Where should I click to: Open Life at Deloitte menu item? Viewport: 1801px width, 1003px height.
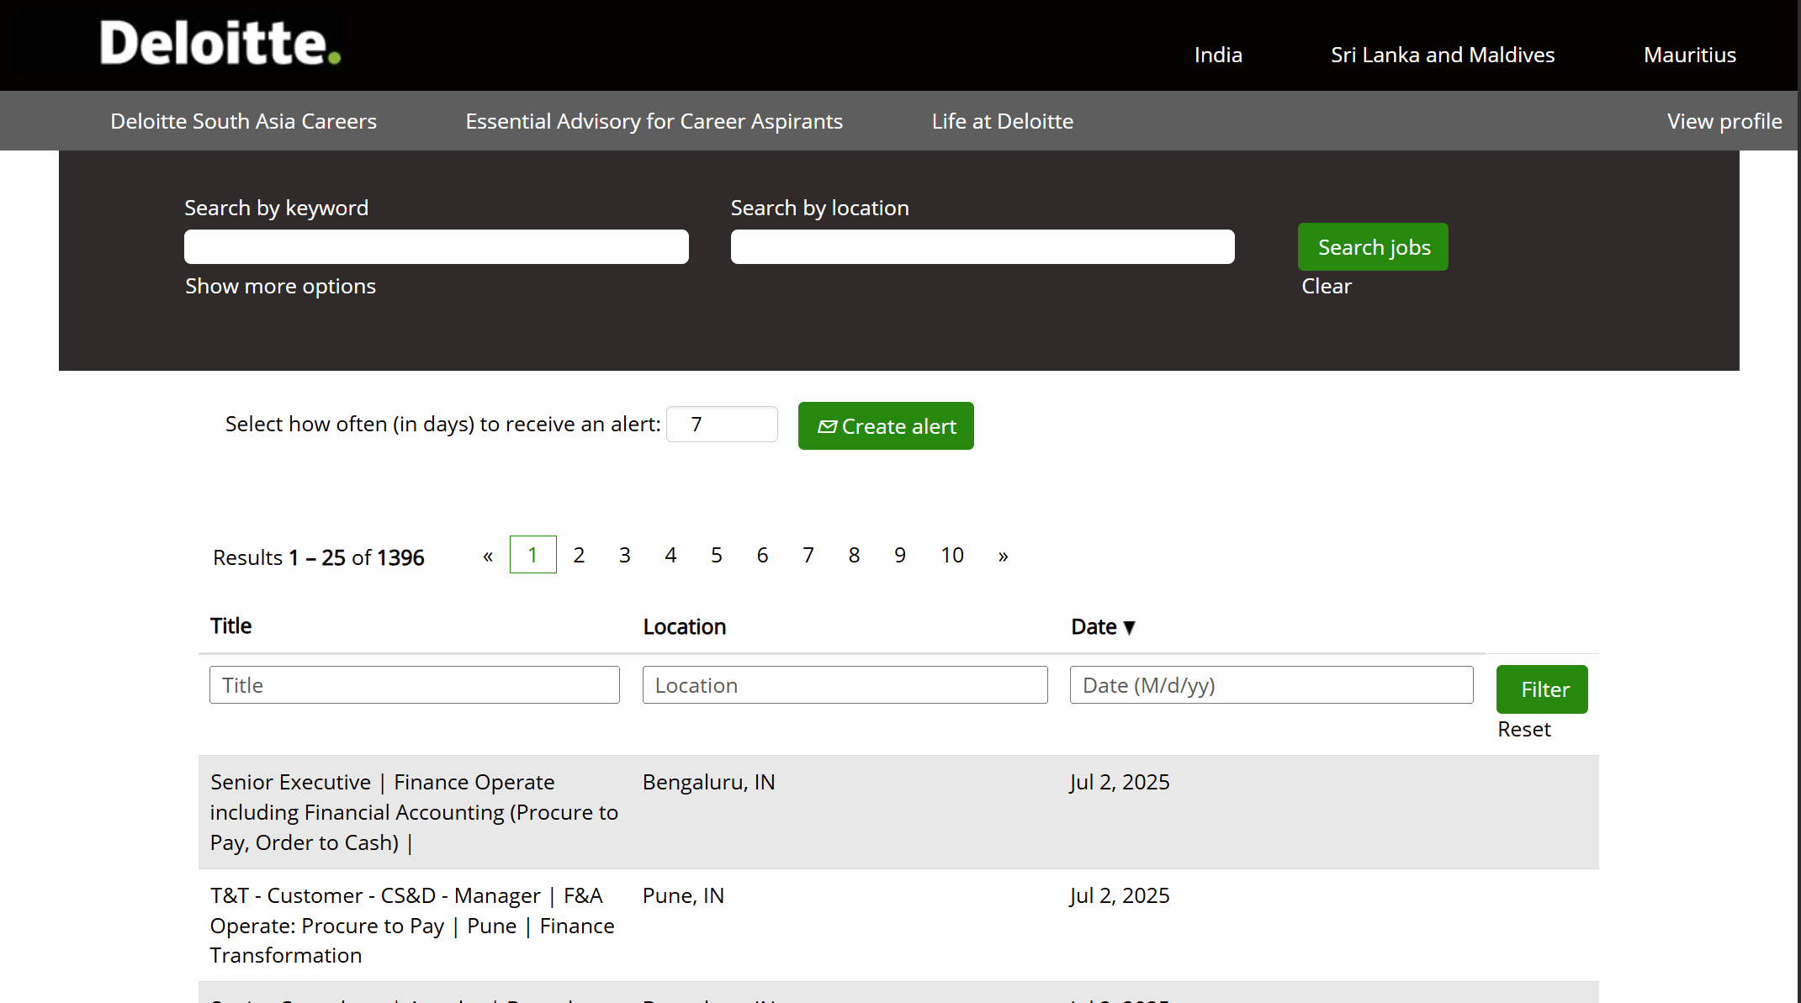(x=1002, y=121)
